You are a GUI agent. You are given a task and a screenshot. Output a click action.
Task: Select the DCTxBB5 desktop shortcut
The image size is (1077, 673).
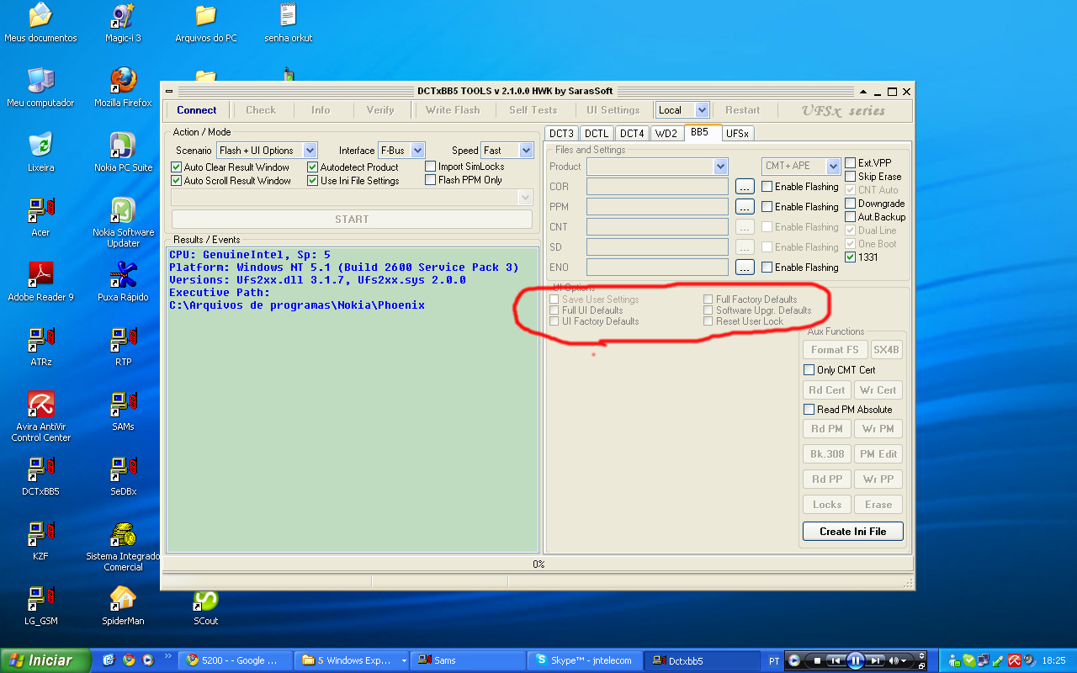[40, 476]
